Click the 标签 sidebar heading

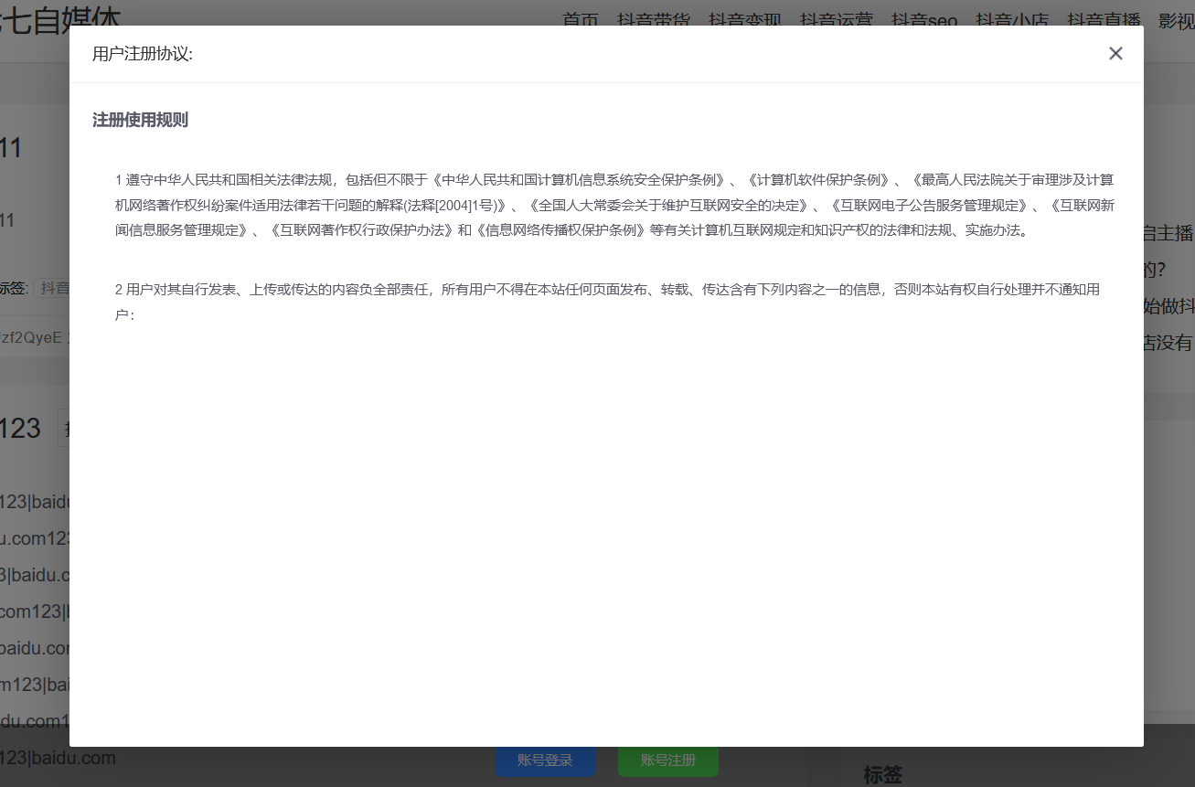882,775
